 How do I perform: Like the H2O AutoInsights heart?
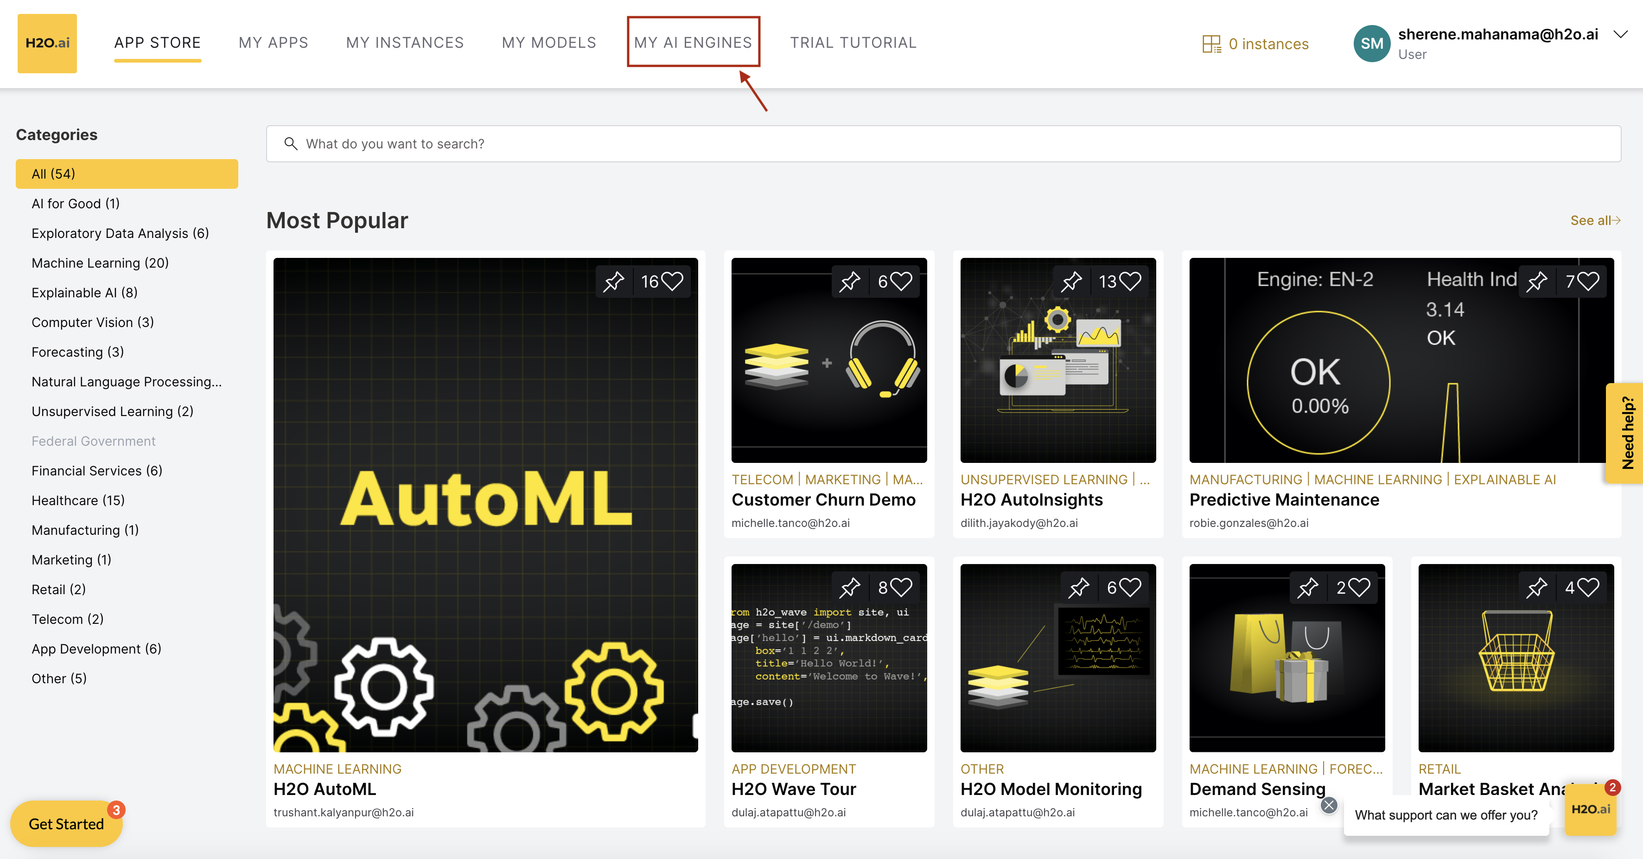click(1130, 282)
